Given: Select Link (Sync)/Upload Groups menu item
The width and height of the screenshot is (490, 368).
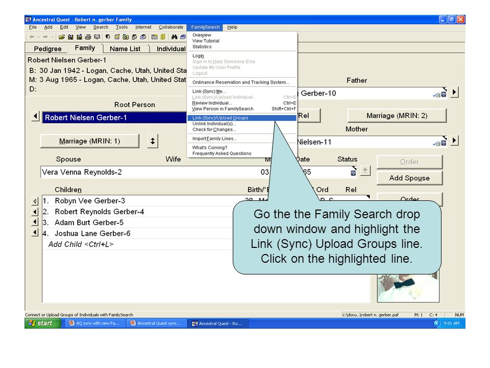Looking at the screenshot, I should coord(241,118).
